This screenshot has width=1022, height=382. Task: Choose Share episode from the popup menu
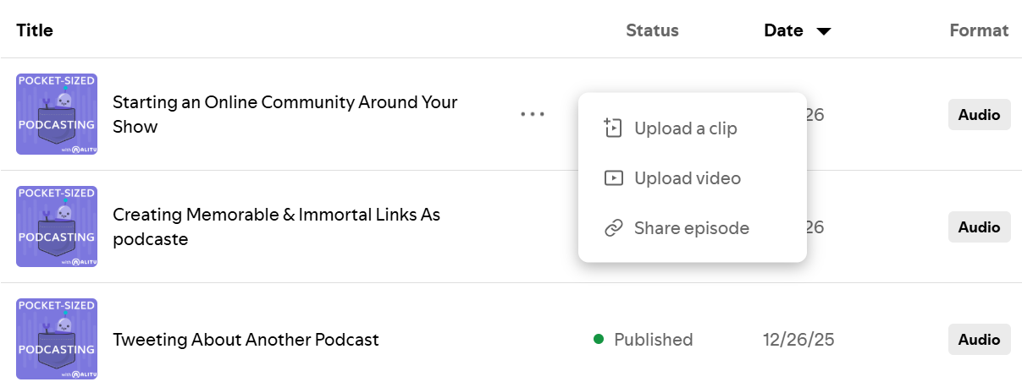click(691, 228)
